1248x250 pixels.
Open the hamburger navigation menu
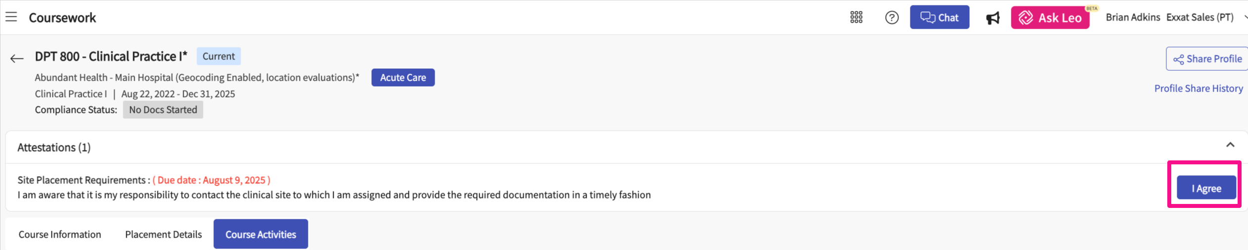coord(11,17)
